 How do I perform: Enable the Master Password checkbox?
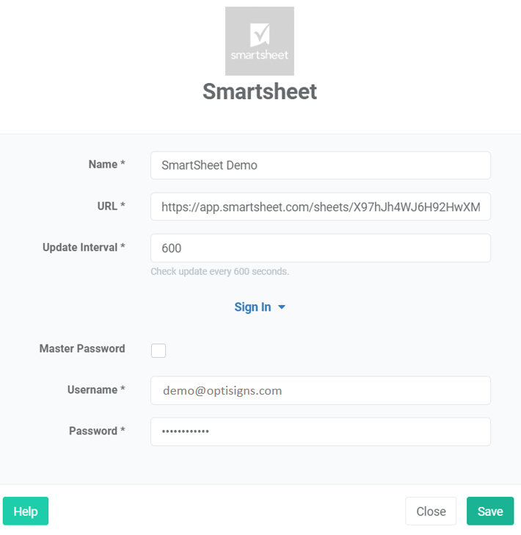tap(159, 351)
